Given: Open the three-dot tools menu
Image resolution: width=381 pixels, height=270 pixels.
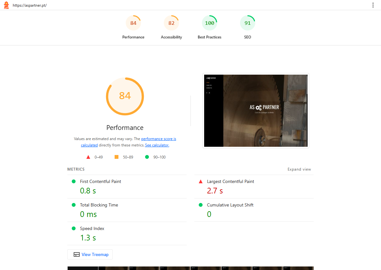Looking at the screenshot, I should (373, 5).
